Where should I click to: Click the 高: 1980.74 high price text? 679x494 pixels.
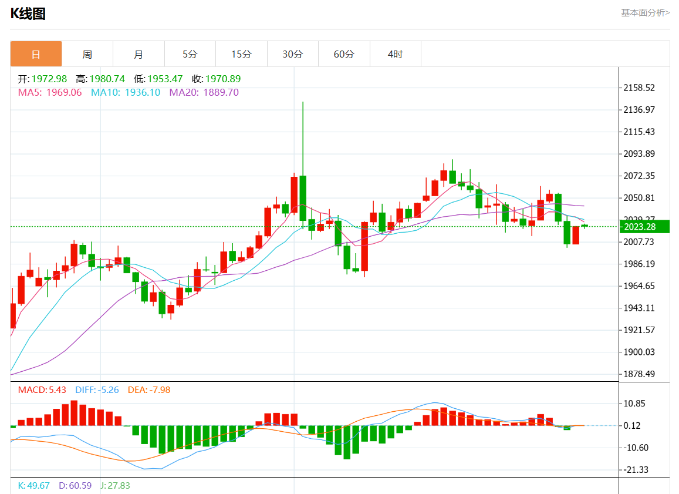(x=100, y=79)
